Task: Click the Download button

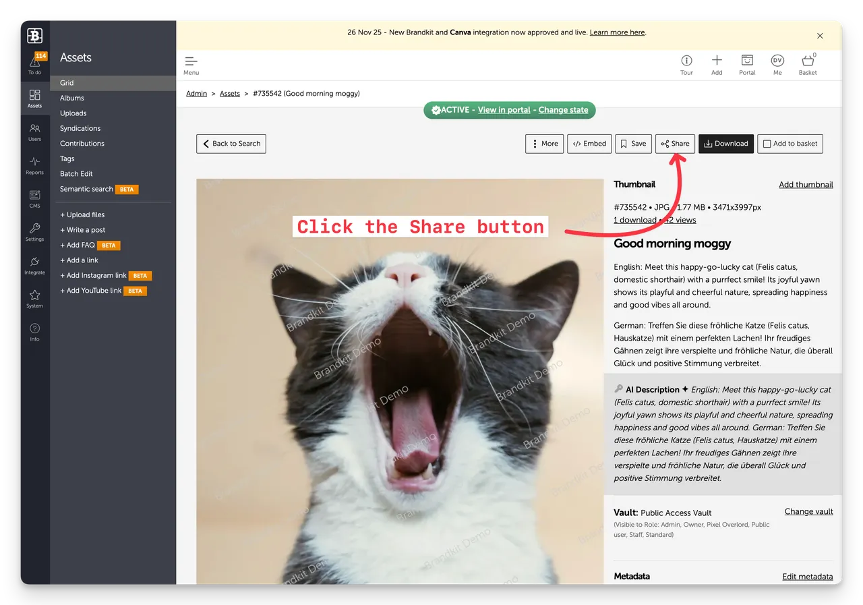Action: pos(725,144)
